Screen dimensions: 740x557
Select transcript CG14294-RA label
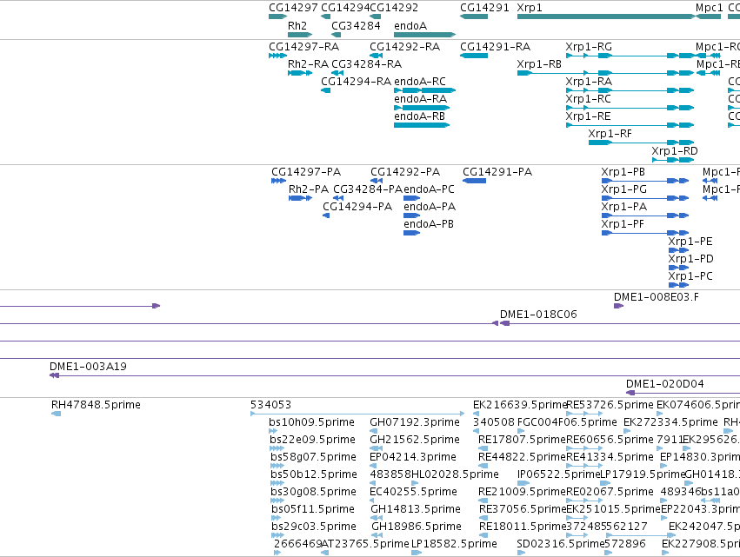tap(357, 81)
